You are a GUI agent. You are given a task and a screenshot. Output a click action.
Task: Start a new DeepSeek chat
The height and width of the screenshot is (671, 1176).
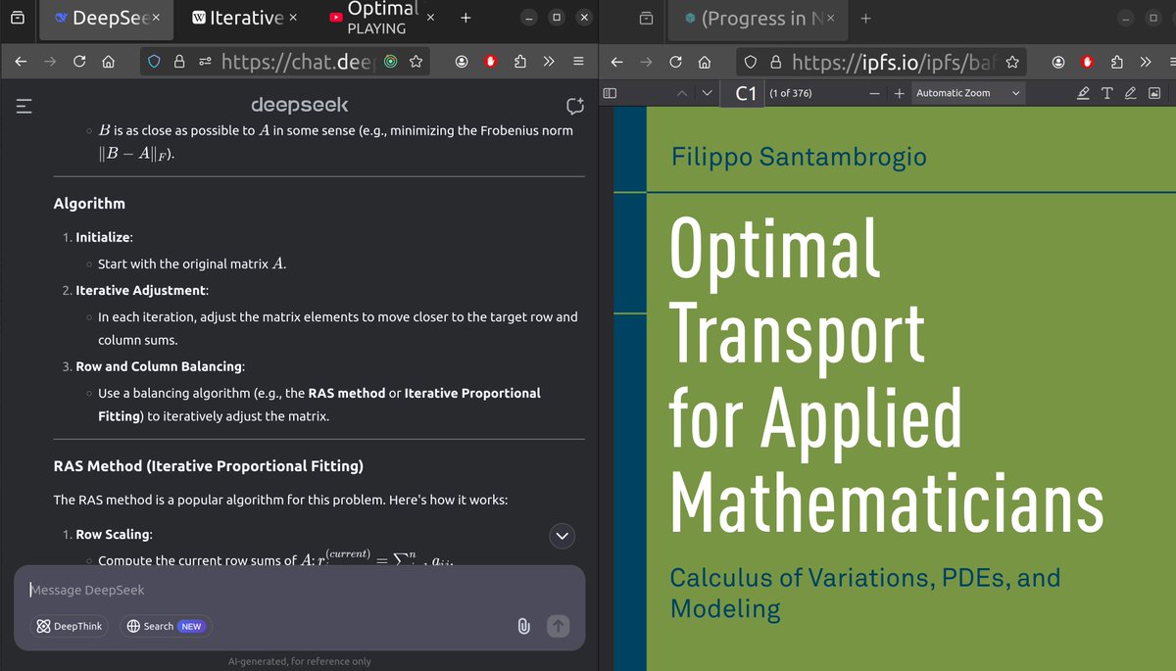click(574, 107)
